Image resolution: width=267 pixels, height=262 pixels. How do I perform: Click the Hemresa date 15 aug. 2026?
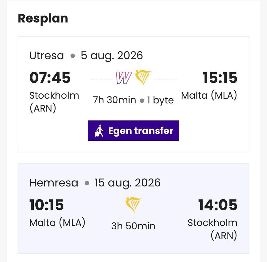(128, 183)
